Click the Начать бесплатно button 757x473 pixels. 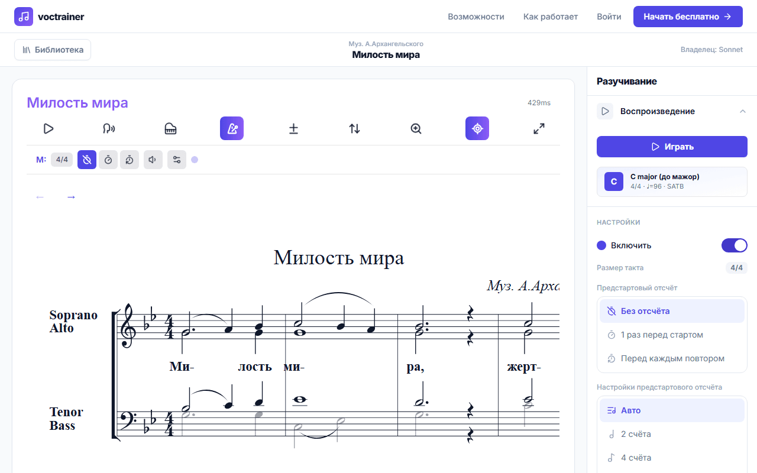[x=688, y=17]
